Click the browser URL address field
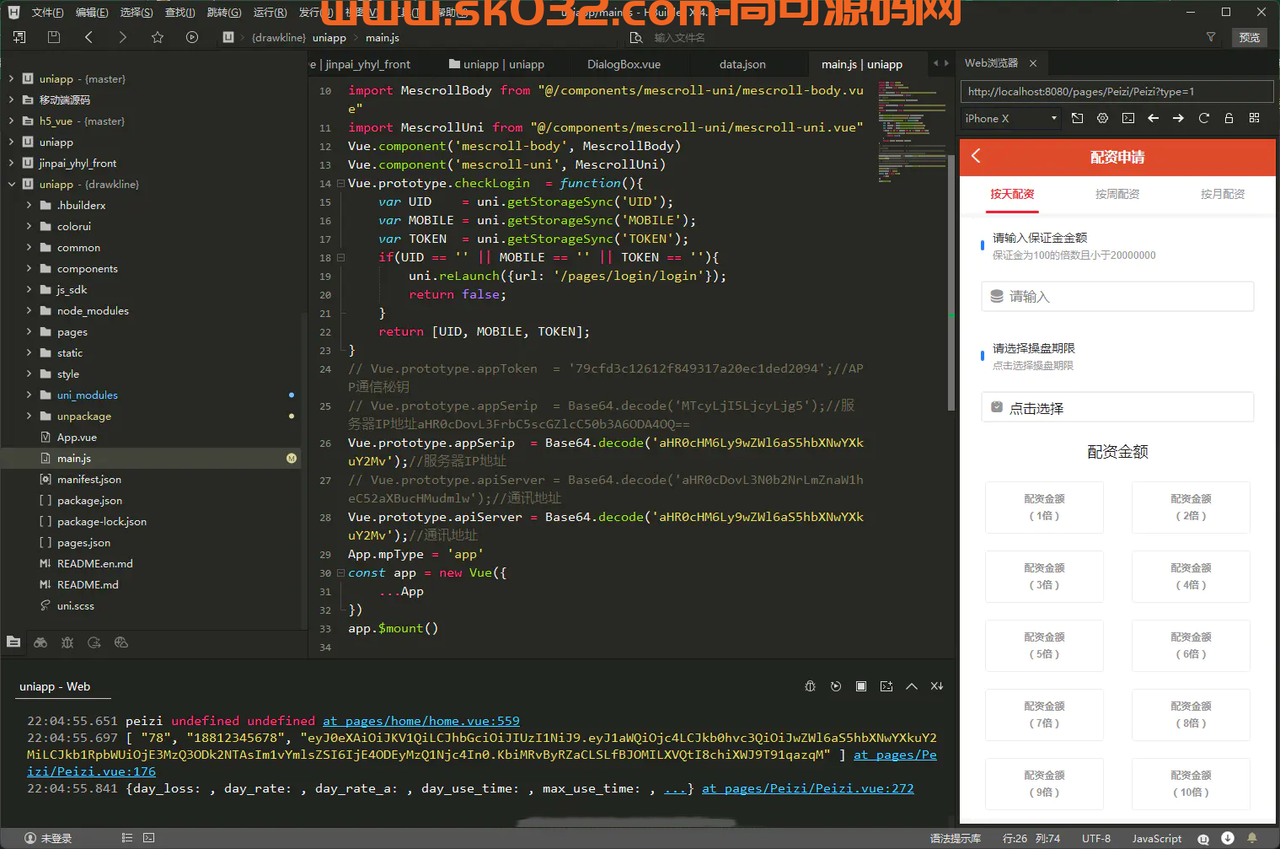The image size is (1280, 849). click(x=1117, y=91)
